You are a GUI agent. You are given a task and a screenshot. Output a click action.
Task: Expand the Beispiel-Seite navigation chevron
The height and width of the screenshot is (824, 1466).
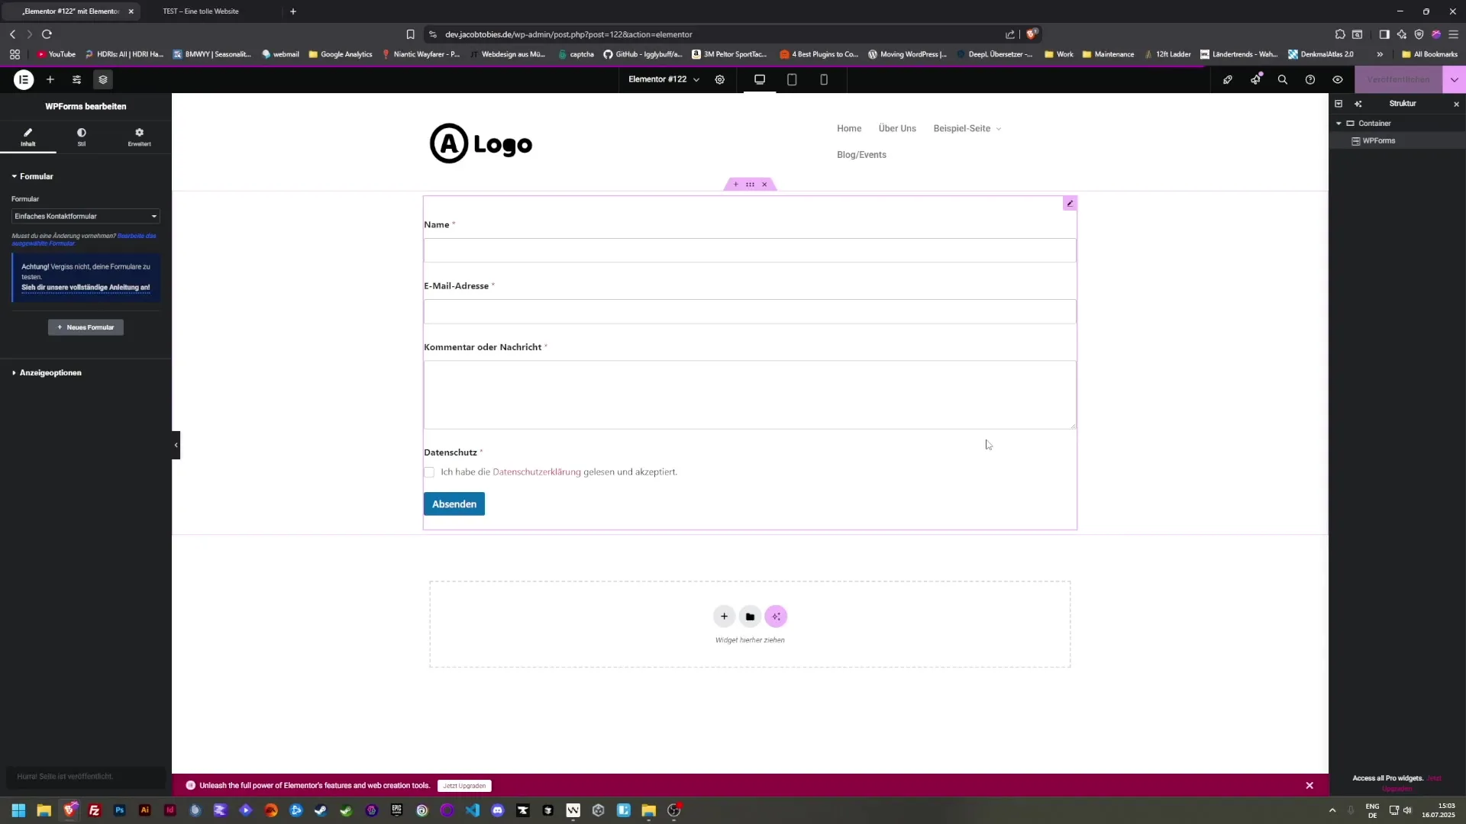click(999, 128)
